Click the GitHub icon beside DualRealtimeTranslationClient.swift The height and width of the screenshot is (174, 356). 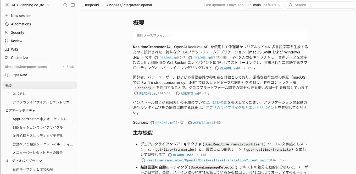tap(143, 160)
